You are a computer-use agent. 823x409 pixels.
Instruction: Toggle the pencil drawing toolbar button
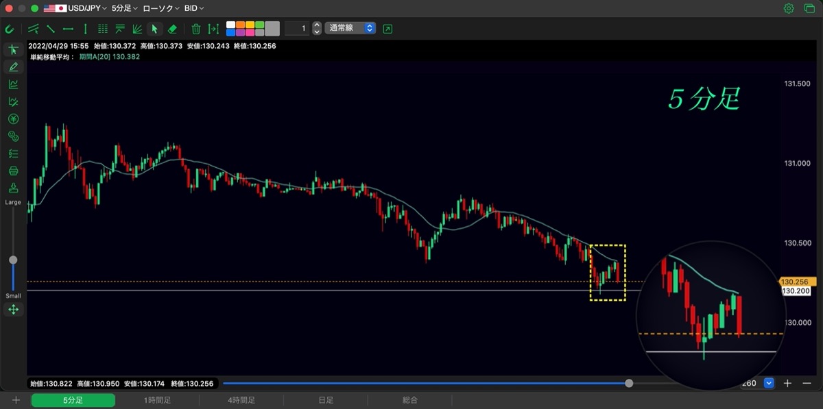pyautogui.click(x=13, y=67)
